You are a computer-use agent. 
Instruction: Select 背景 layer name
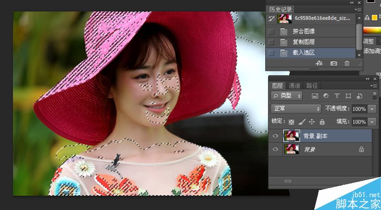click(x=310, y=149)
